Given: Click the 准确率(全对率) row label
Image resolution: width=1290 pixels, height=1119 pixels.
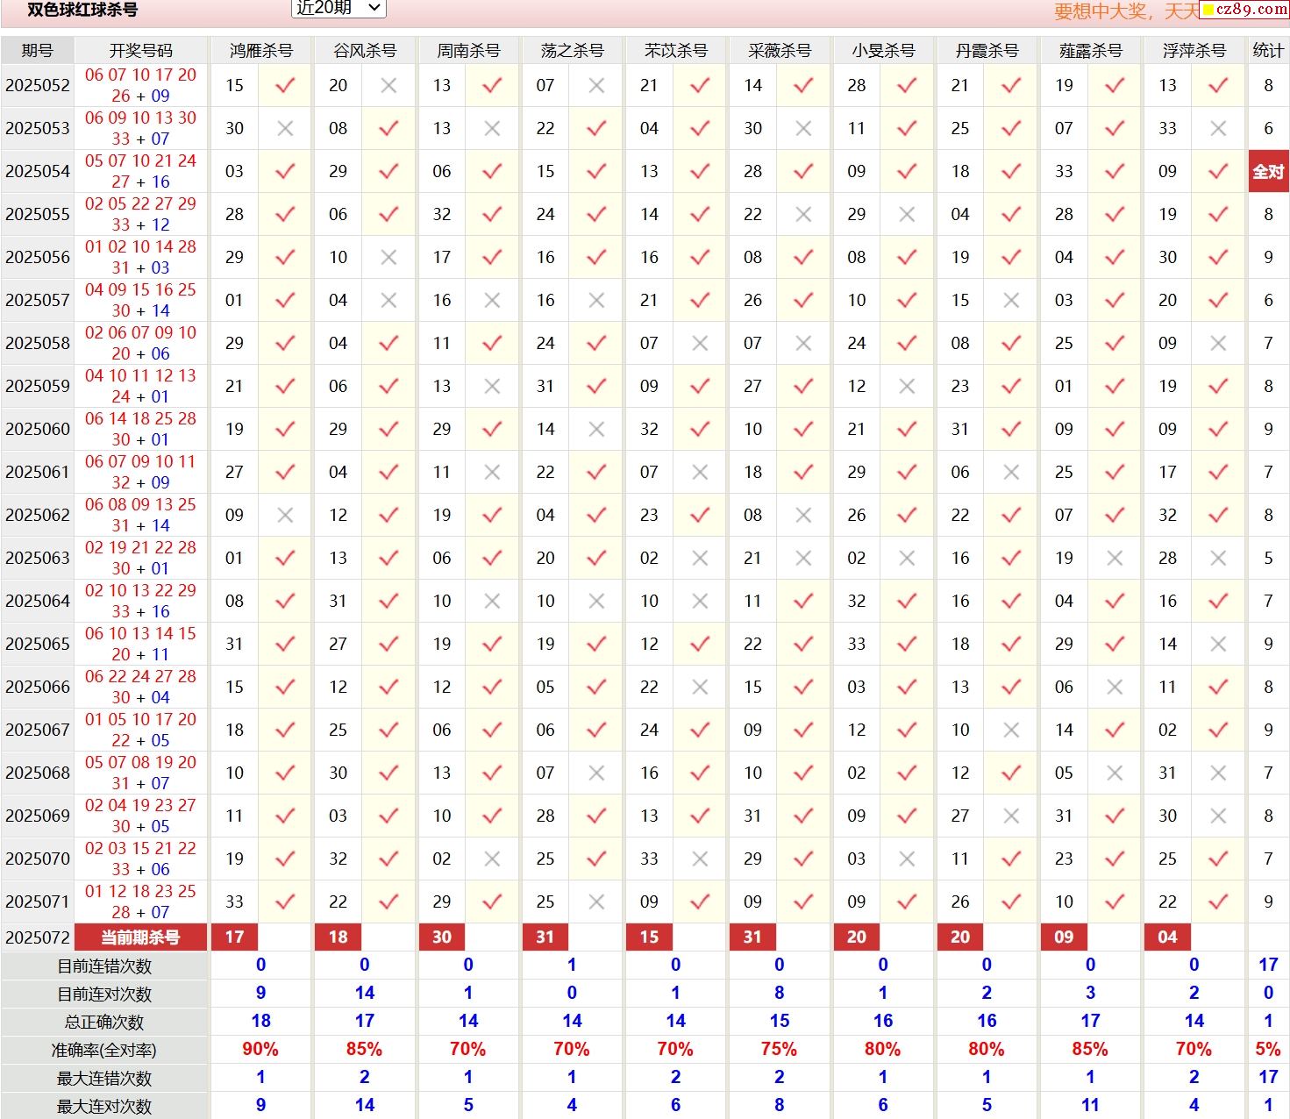Looking at the screenshot, I should coord(104,1050).
